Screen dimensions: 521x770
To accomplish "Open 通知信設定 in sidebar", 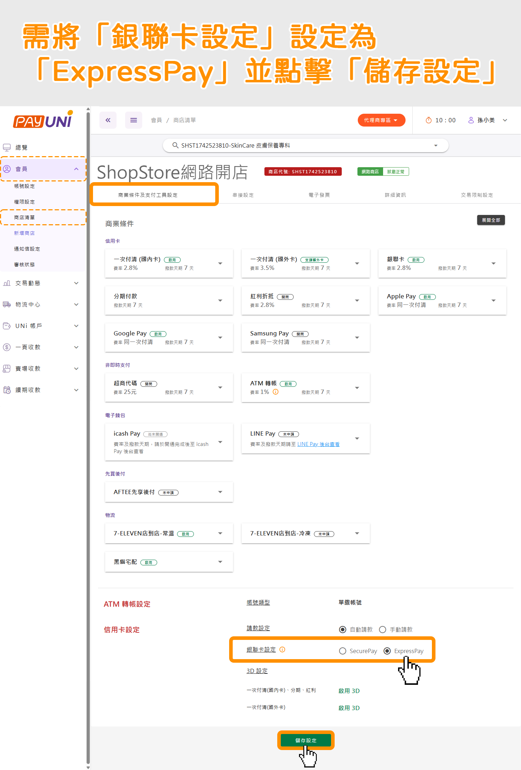I will pyautogui.click(x=27, y=249).
